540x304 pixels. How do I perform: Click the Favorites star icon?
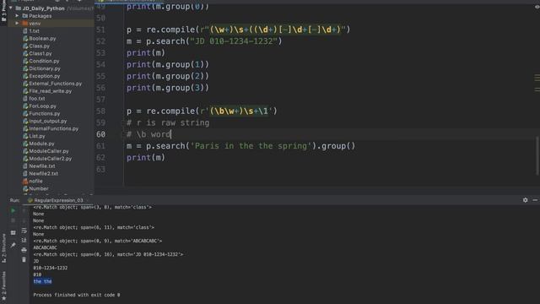coord(3,298)
